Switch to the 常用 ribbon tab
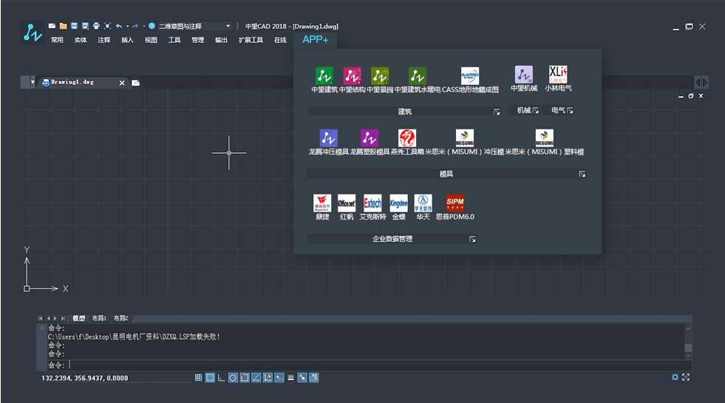 point(58,40)
